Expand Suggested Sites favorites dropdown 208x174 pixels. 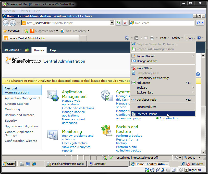pos(57,31)
